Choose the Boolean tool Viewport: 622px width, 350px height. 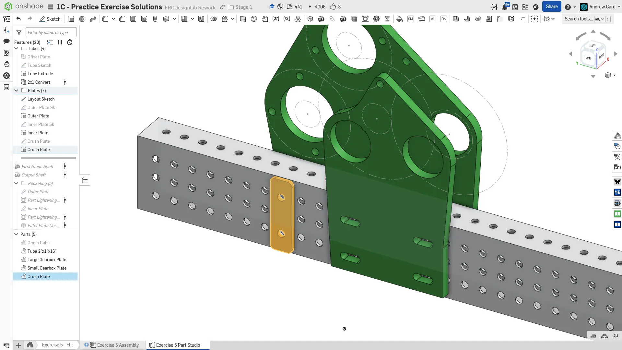(x=214, y=19)
